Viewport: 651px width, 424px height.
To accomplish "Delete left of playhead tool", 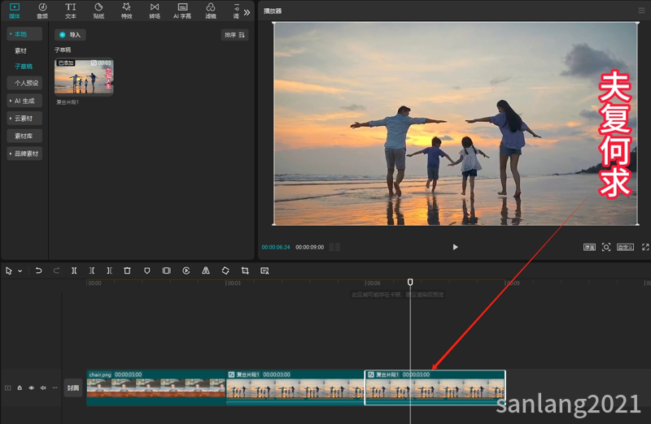I will click(92, 270).
